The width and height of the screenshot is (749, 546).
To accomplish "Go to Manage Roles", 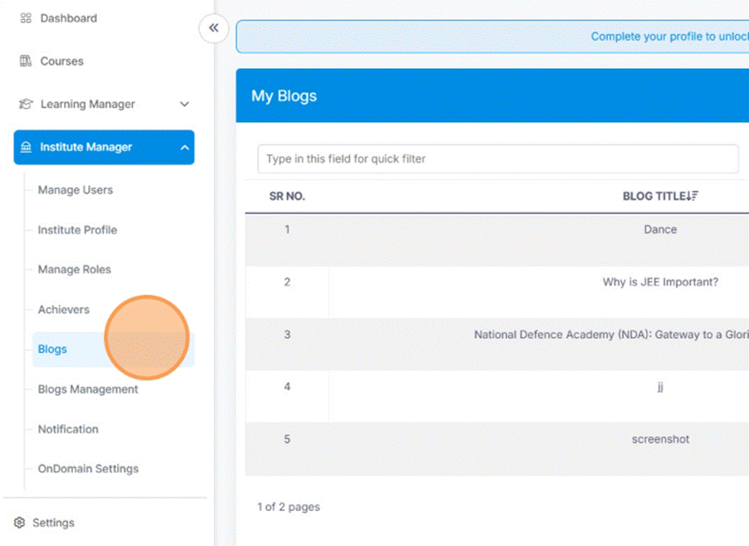I will (x=74, y=270).
